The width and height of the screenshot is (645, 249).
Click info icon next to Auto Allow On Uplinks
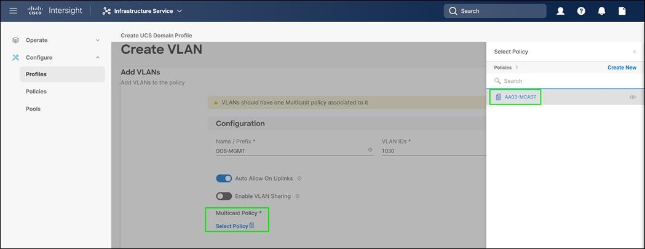299,179
